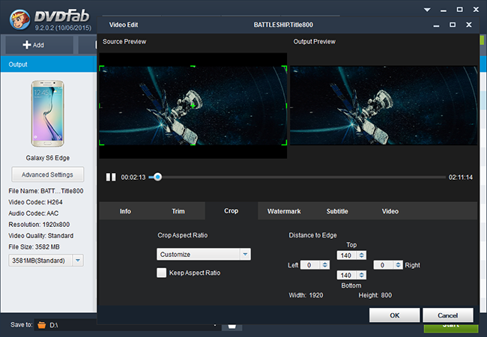Screen dimensions: 487x337
Task: Minimize the Video Edit dialog
Action: coord(436,25)
